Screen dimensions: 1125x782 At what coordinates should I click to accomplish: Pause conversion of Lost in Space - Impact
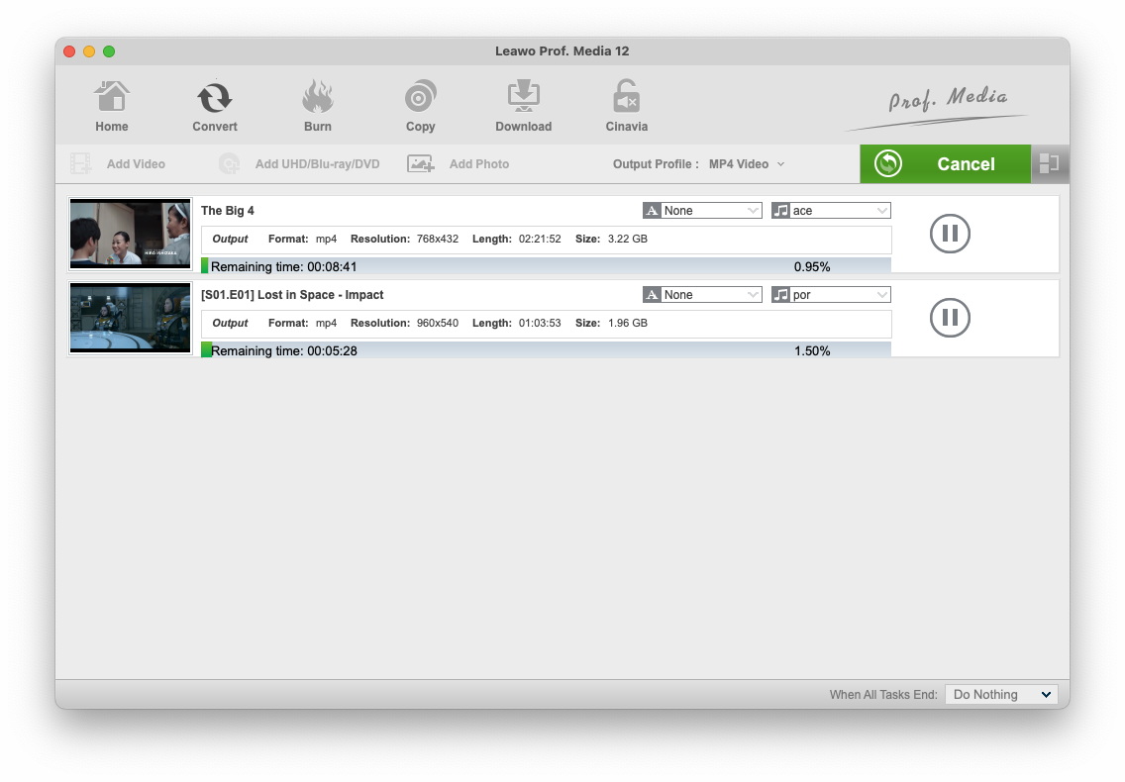(x=950, y=317)
